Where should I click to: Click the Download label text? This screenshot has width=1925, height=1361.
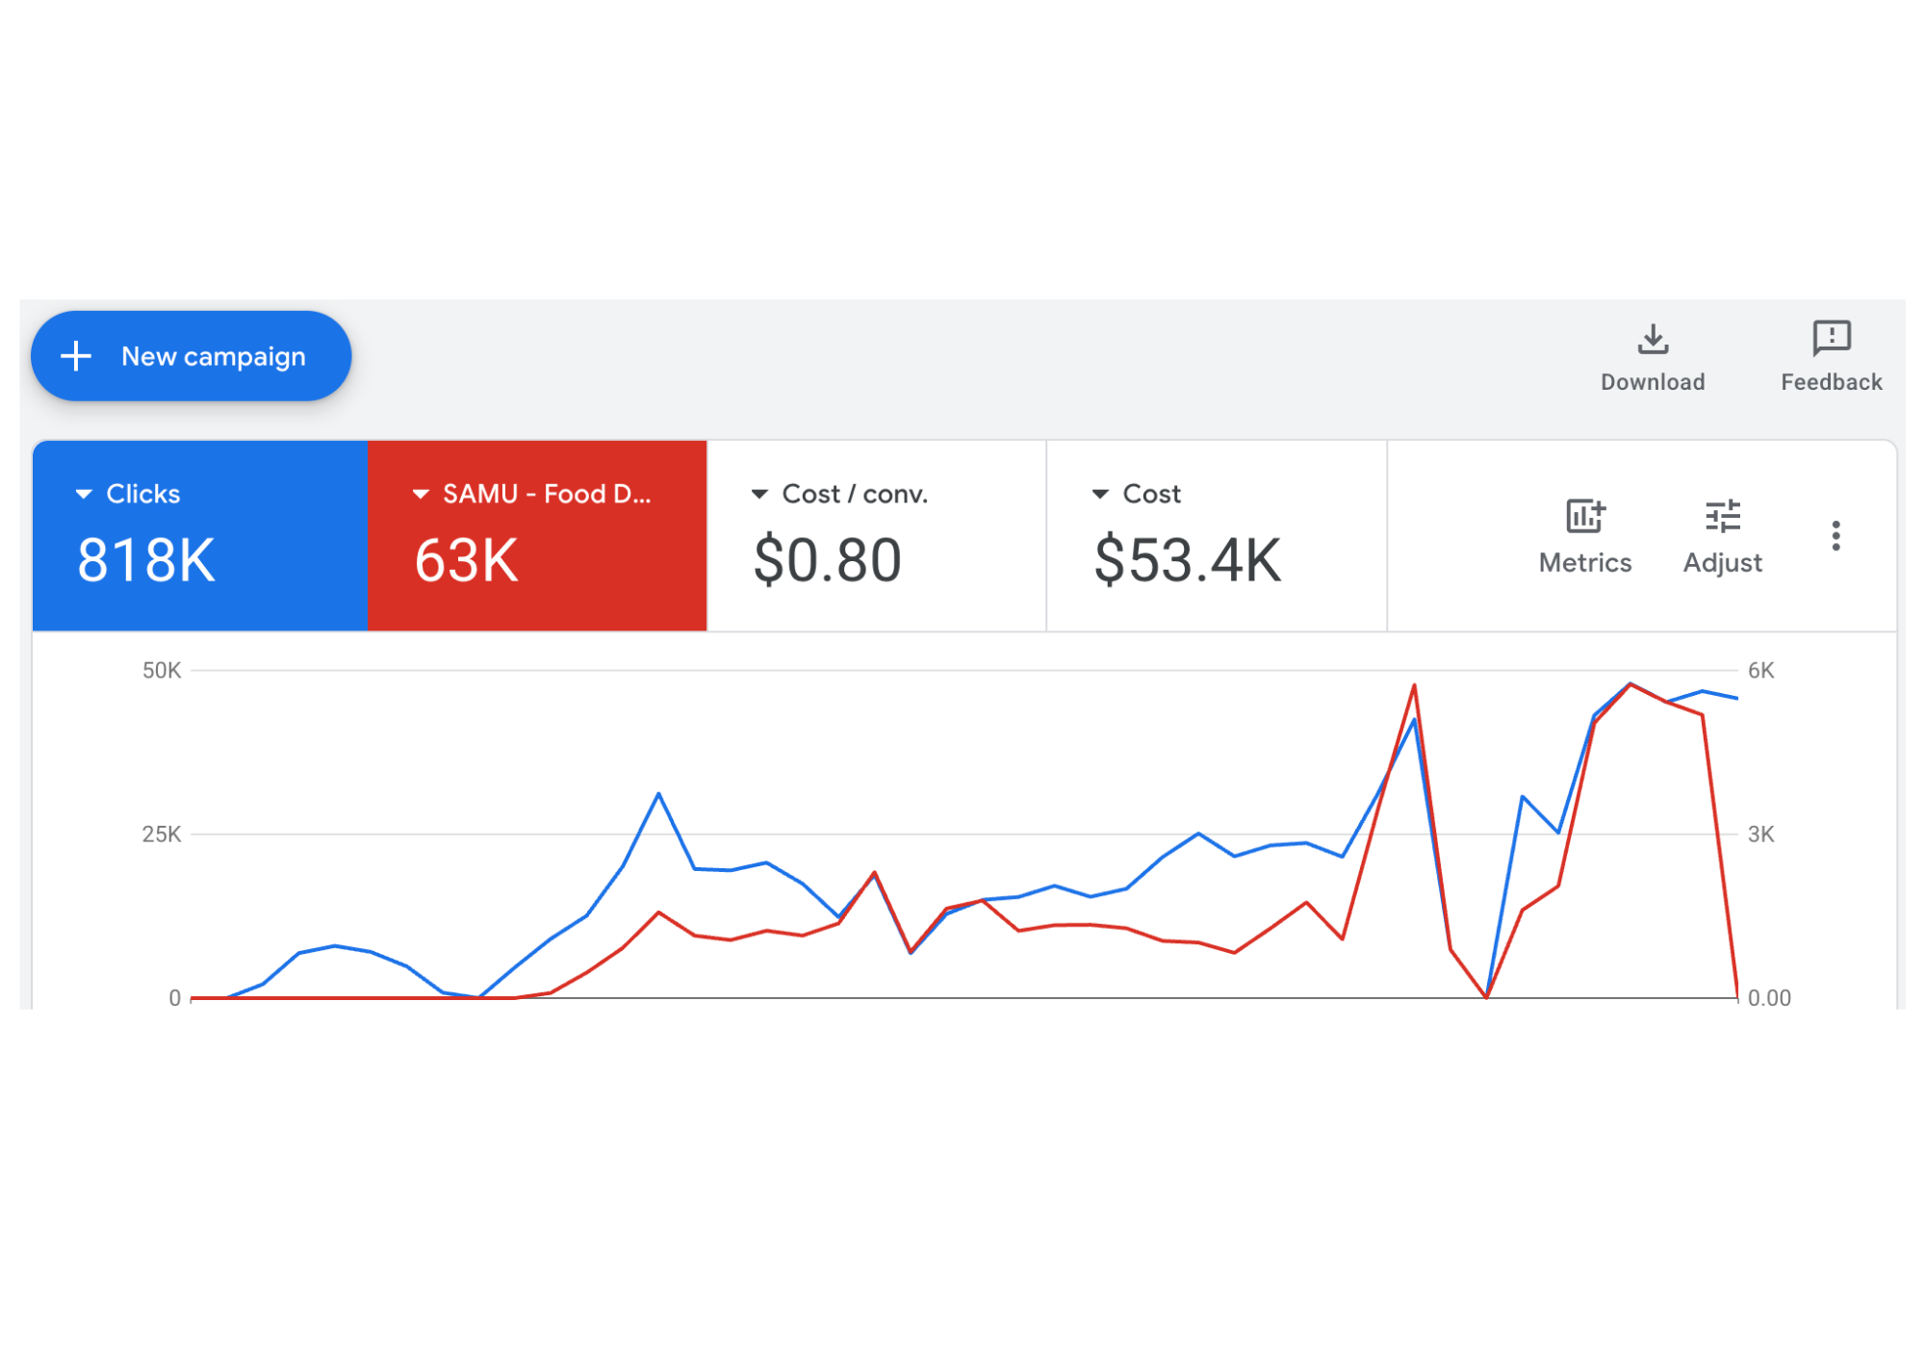pos(1653,382)
